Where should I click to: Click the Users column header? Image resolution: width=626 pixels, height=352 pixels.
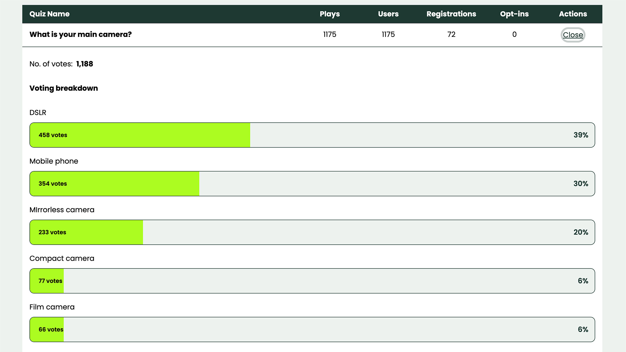tap(388, 14)
